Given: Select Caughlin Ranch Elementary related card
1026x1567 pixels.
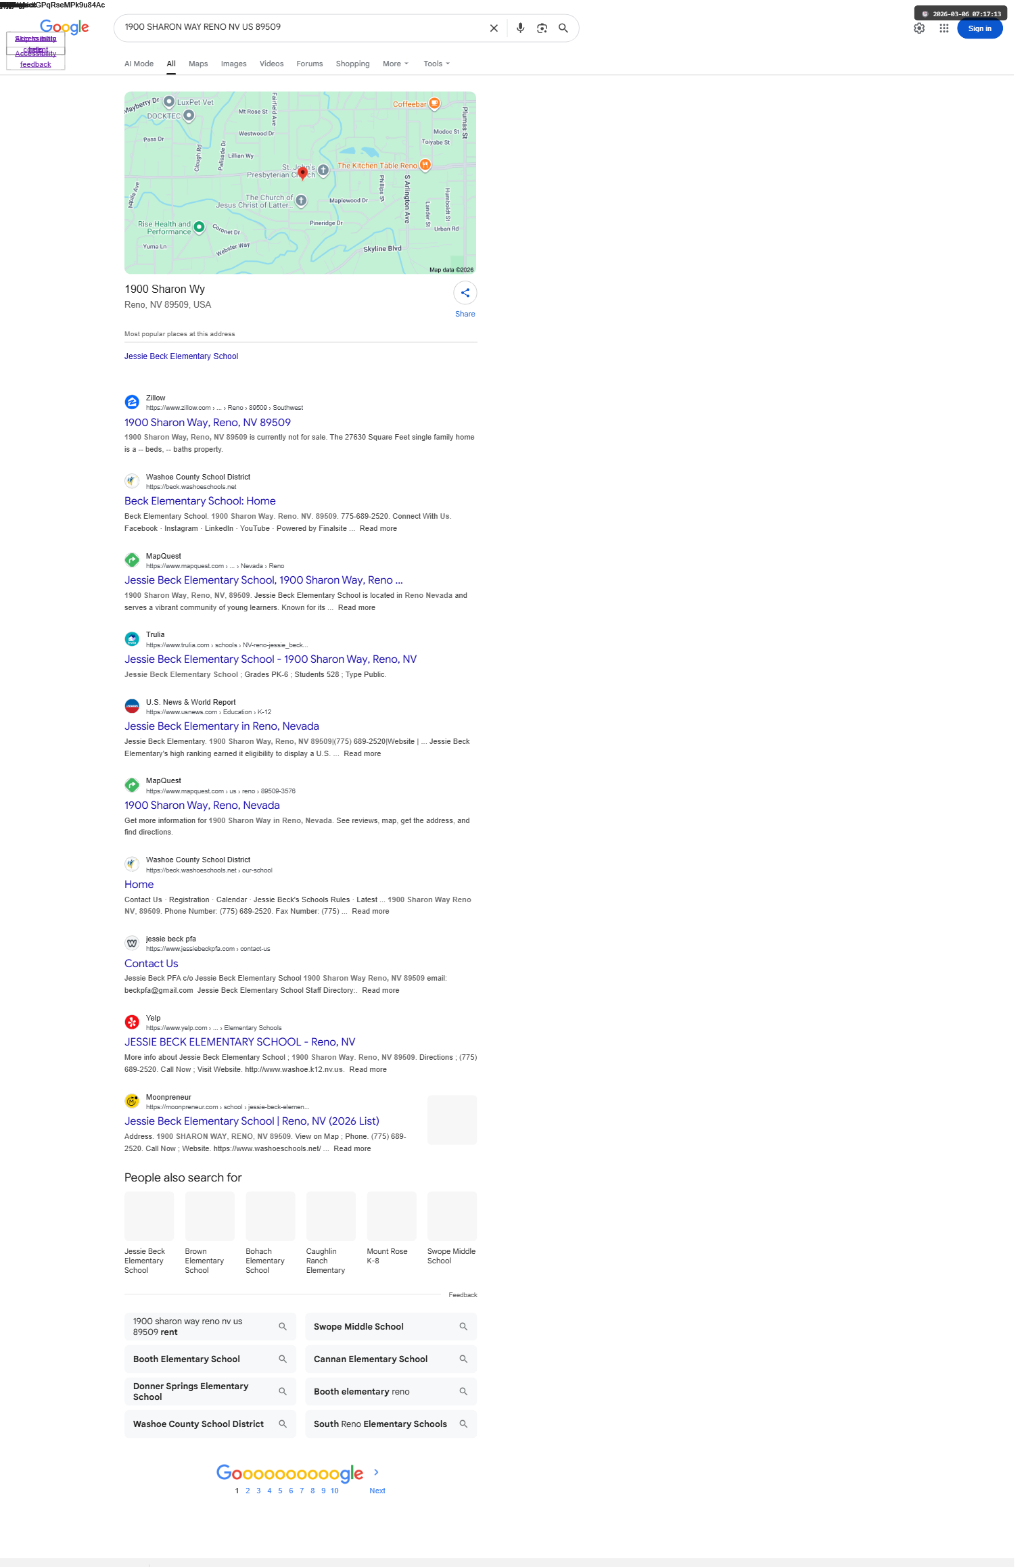Looking at the screenshot, I should [x=331, y=1233].
